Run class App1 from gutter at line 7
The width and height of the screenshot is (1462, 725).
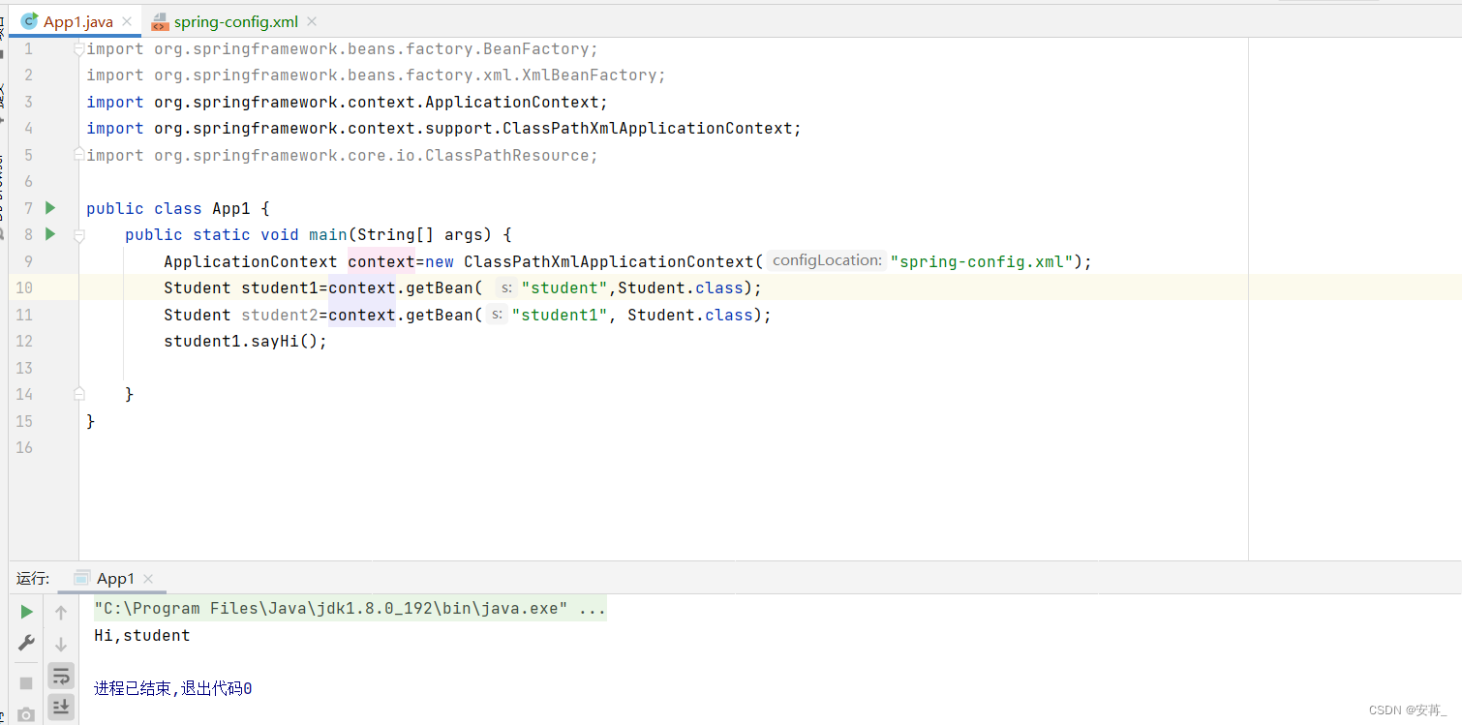tap(50, 207)
